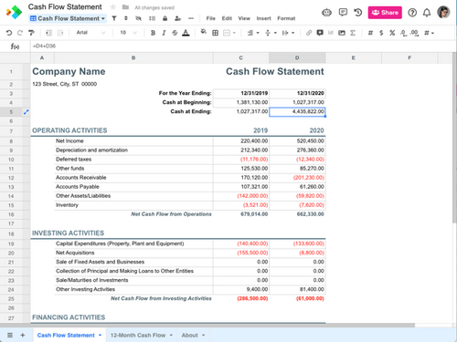The width and height of the screenshot is (457, 342).
Task: Increase decimal places
Action: coord(414,33)
